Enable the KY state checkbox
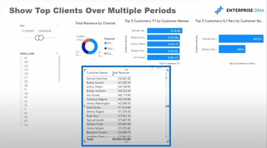Viewport: 267px width, 148px height. point(21,121)
